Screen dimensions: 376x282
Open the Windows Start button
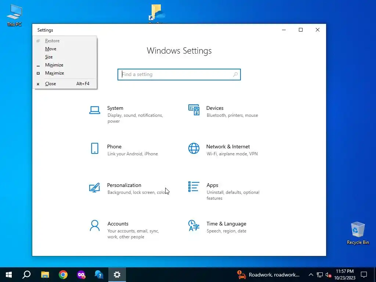(9, 275)
